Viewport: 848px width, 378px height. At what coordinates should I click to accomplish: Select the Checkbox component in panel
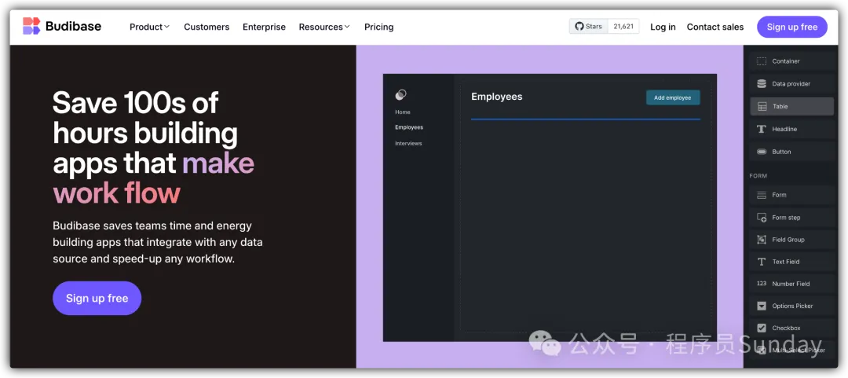785,328
